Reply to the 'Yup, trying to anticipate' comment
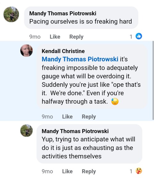Image resolution: width=154 pixels, height=188 pixels. pyautogui.click(x=89, y=171)
